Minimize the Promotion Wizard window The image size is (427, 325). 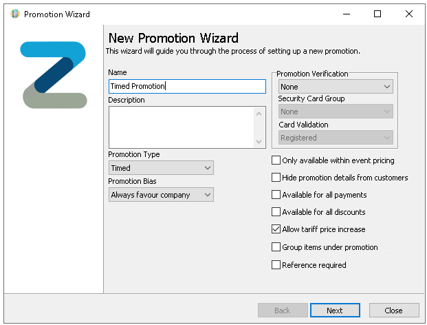pyautogui.click(x=346, y=14)
